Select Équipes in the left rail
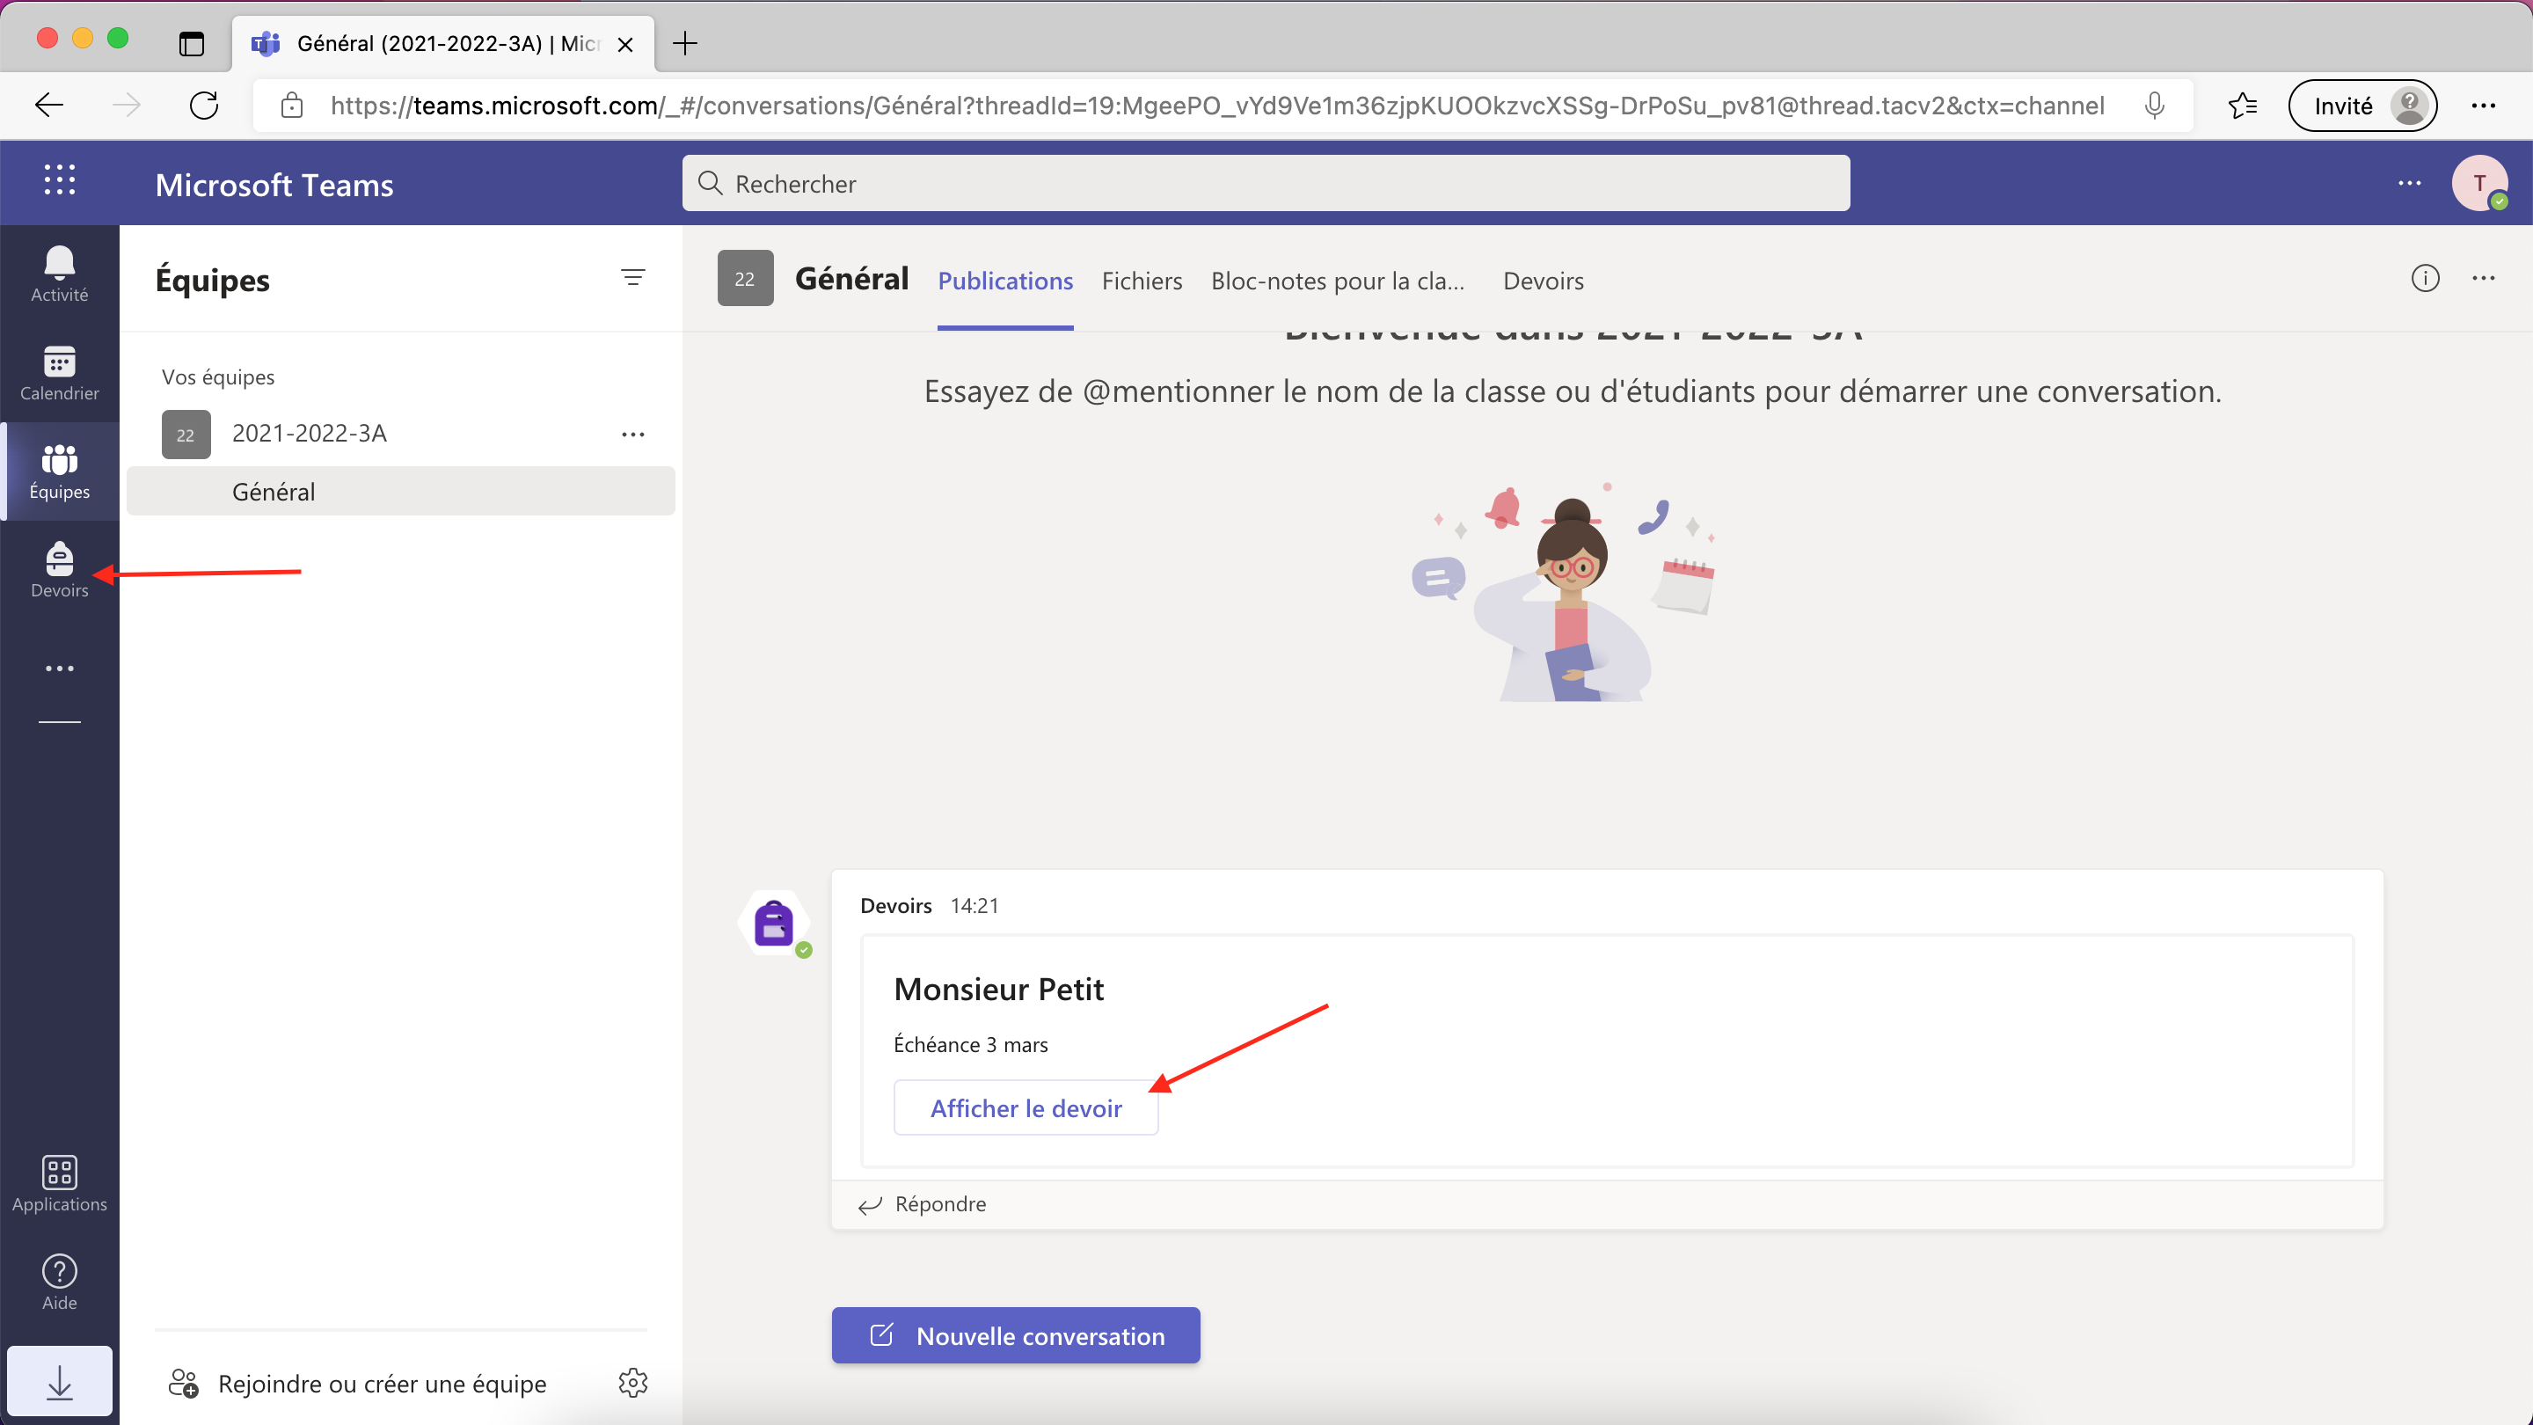Screen dimensions: 2533x1425 pos(59,471)
